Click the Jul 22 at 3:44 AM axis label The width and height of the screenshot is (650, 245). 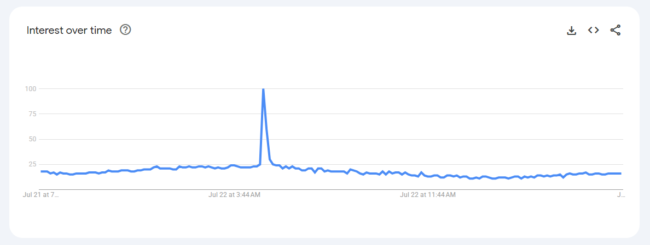pos(235,195)
